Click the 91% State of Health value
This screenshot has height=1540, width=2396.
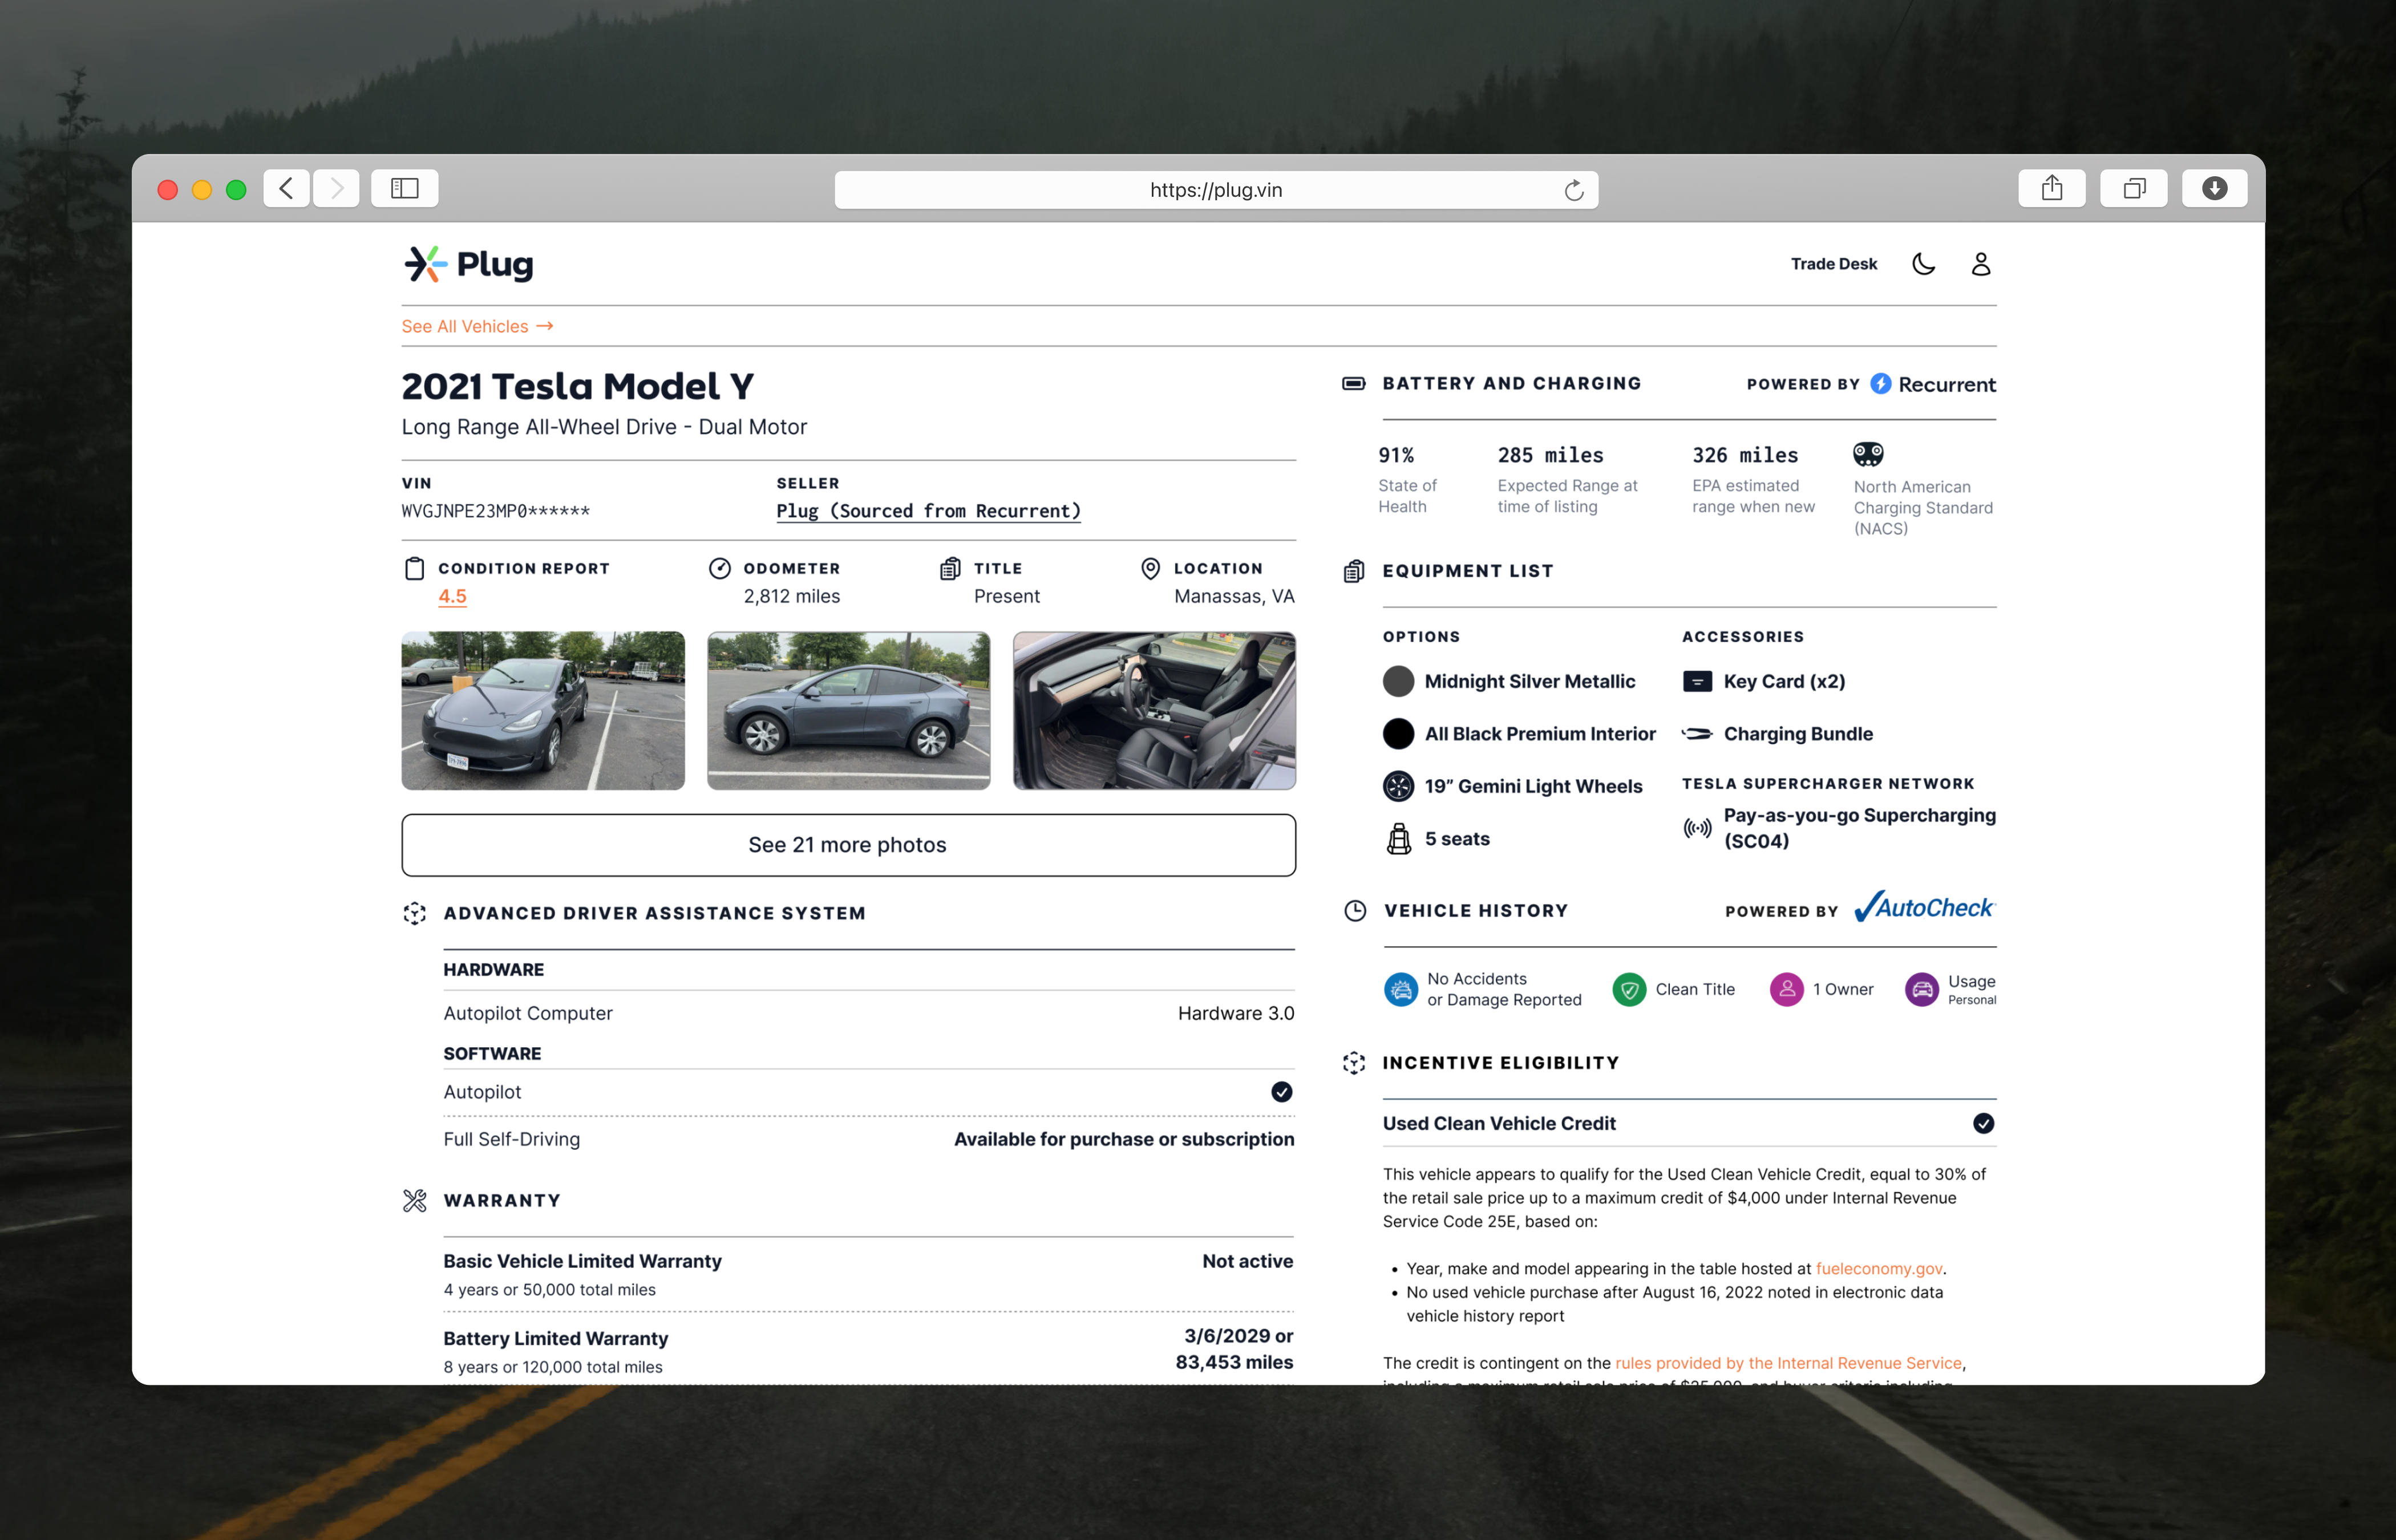pyautogui.click(x=1396, y=455)
